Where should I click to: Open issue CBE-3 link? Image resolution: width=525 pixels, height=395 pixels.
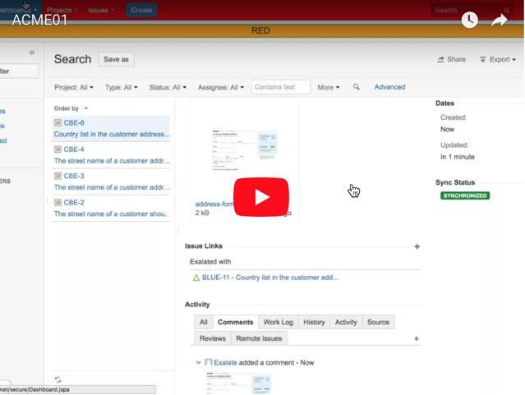click(x=74, y=176)
